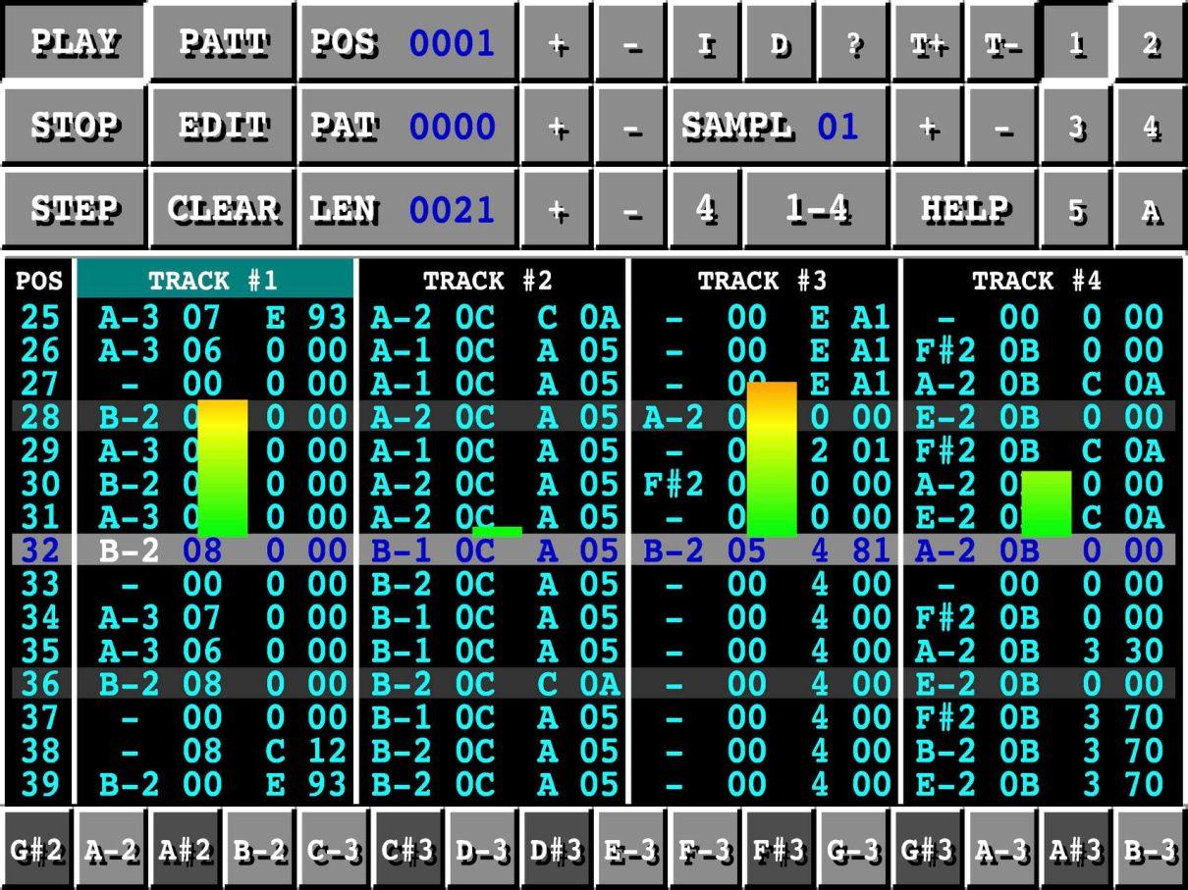This screenshot has width=1188, height=890.
Task: Enable channel toggle A
Action: pyautogui.click(x=1149, y=209)
